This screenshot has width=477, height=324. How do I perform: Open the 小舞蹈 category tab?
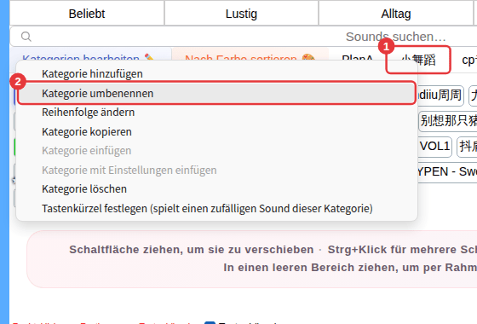pos(418,60)
